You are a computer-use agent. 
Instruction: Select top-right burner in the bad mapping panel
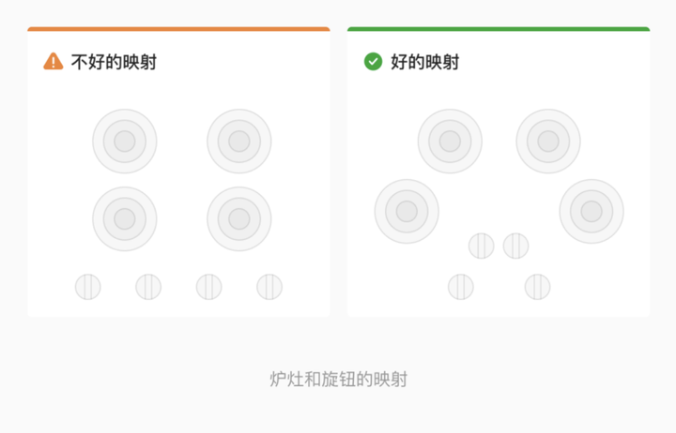coord(239,142)
